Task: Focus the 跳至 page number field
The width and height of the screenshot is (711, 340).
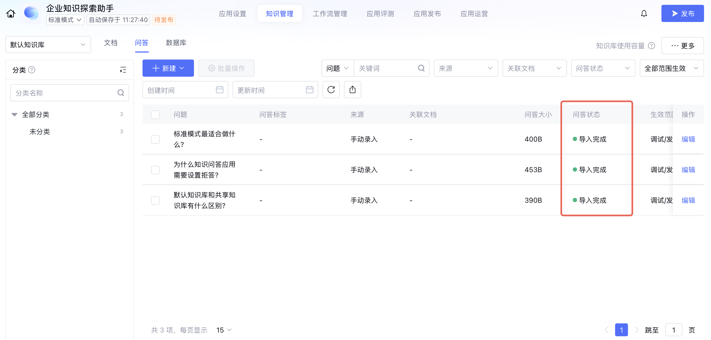Action: 673,330
